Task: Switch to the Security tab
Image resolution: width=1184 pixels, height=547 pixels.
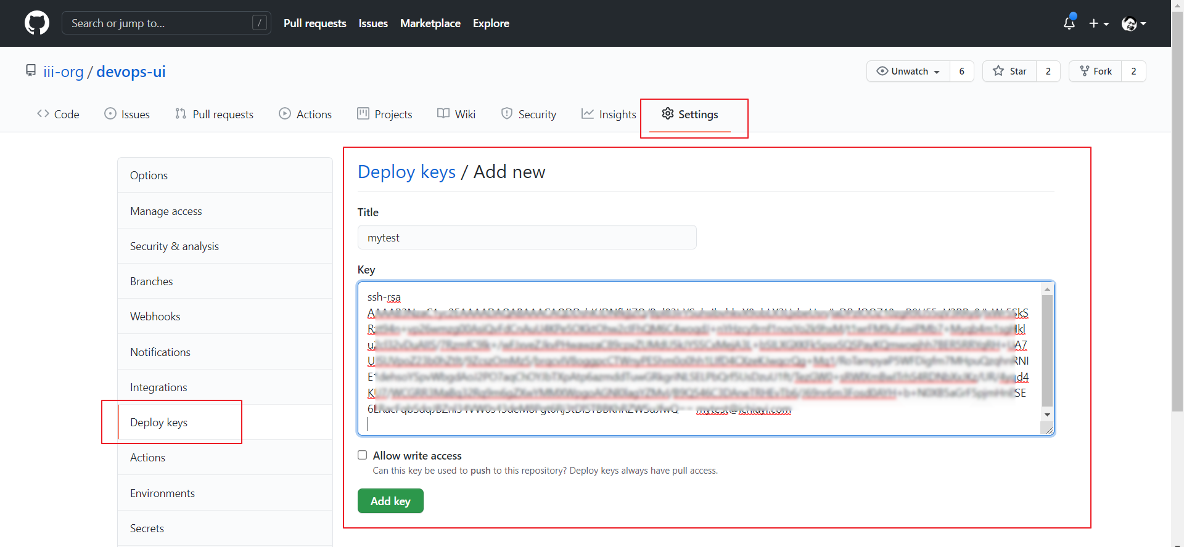Action: [528, 114]
